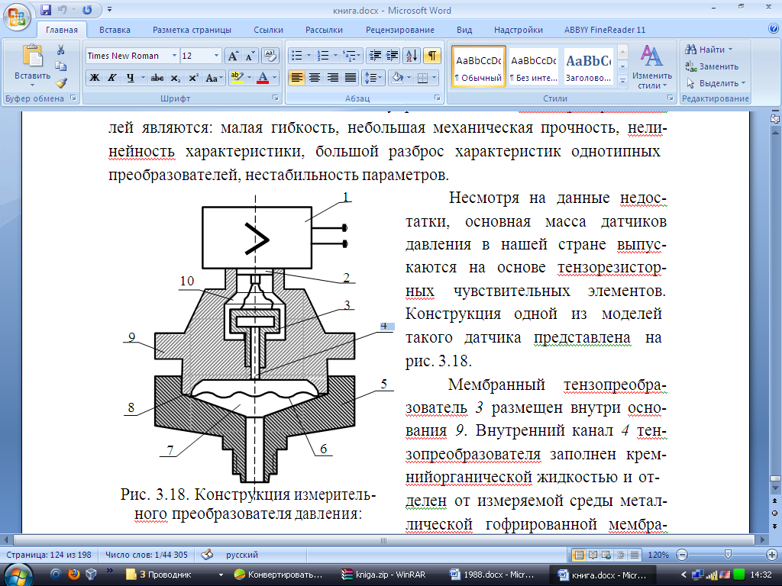
Task: Align text right
Action: 333,78
